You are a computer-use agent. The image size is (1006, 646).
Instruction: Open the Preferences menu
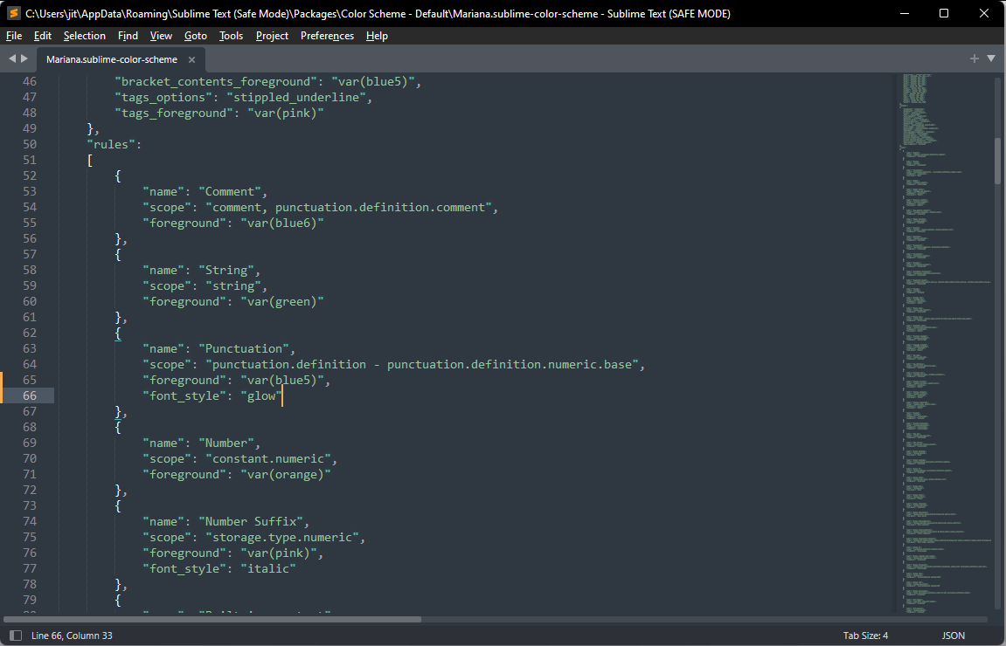tap(327, 36)
